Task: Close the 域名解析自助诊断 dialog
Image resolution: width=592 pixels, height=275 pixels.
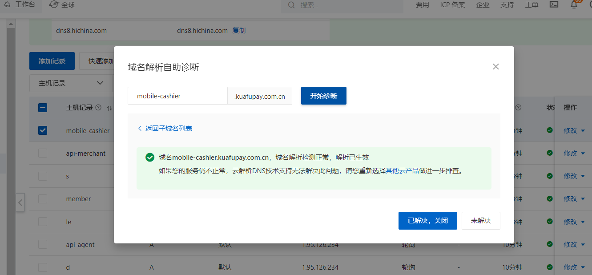Action: (496, 67)
